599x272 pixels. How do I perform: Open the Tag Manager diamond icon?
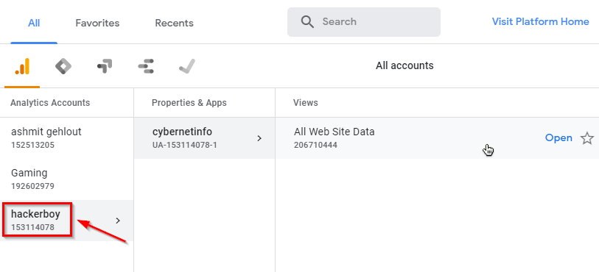tap(63, 67)
